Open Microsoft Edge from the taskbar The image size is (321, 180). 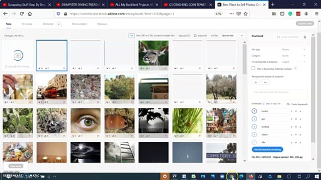point(242,176)
